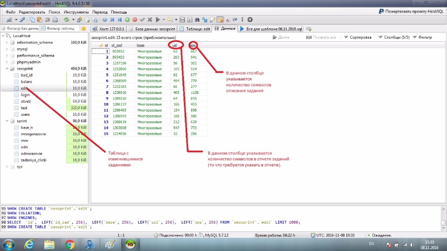Click the paste clipboard icon
The width and height of the screenshot is (447, 251).
tap(40, 20)
